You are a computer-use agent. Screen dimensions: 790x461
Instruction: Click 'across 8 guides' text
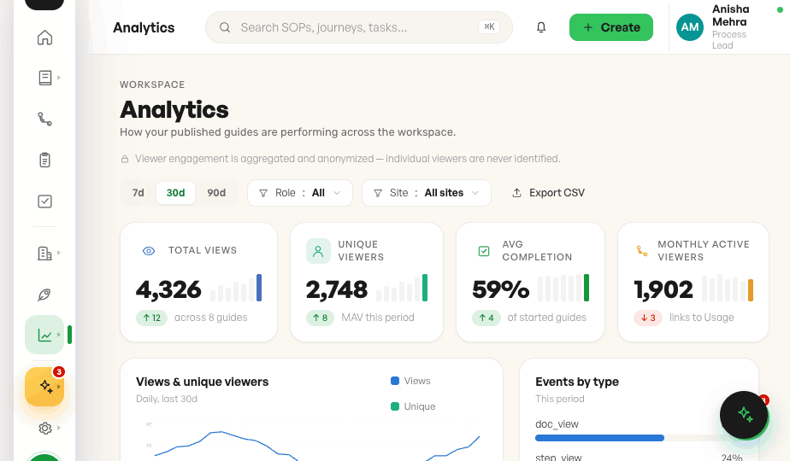(x=210, y=318)
